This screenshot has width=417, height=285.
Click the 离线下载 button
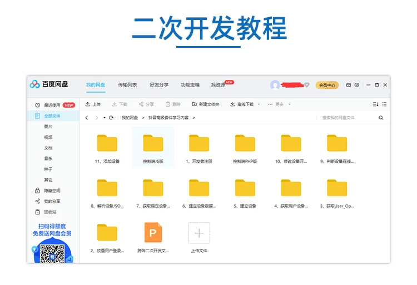point(242,104)
